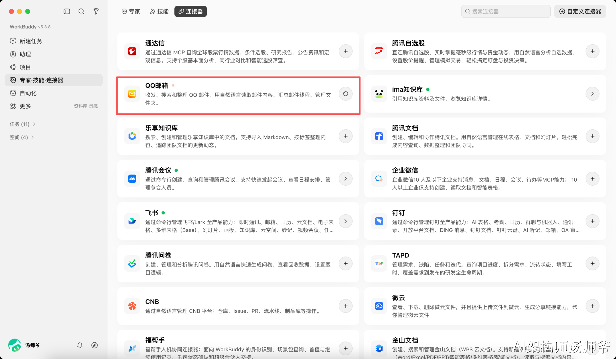Click the compass icon beside the bell
Viewport: 616px width, 359px height.
[94, 345]
